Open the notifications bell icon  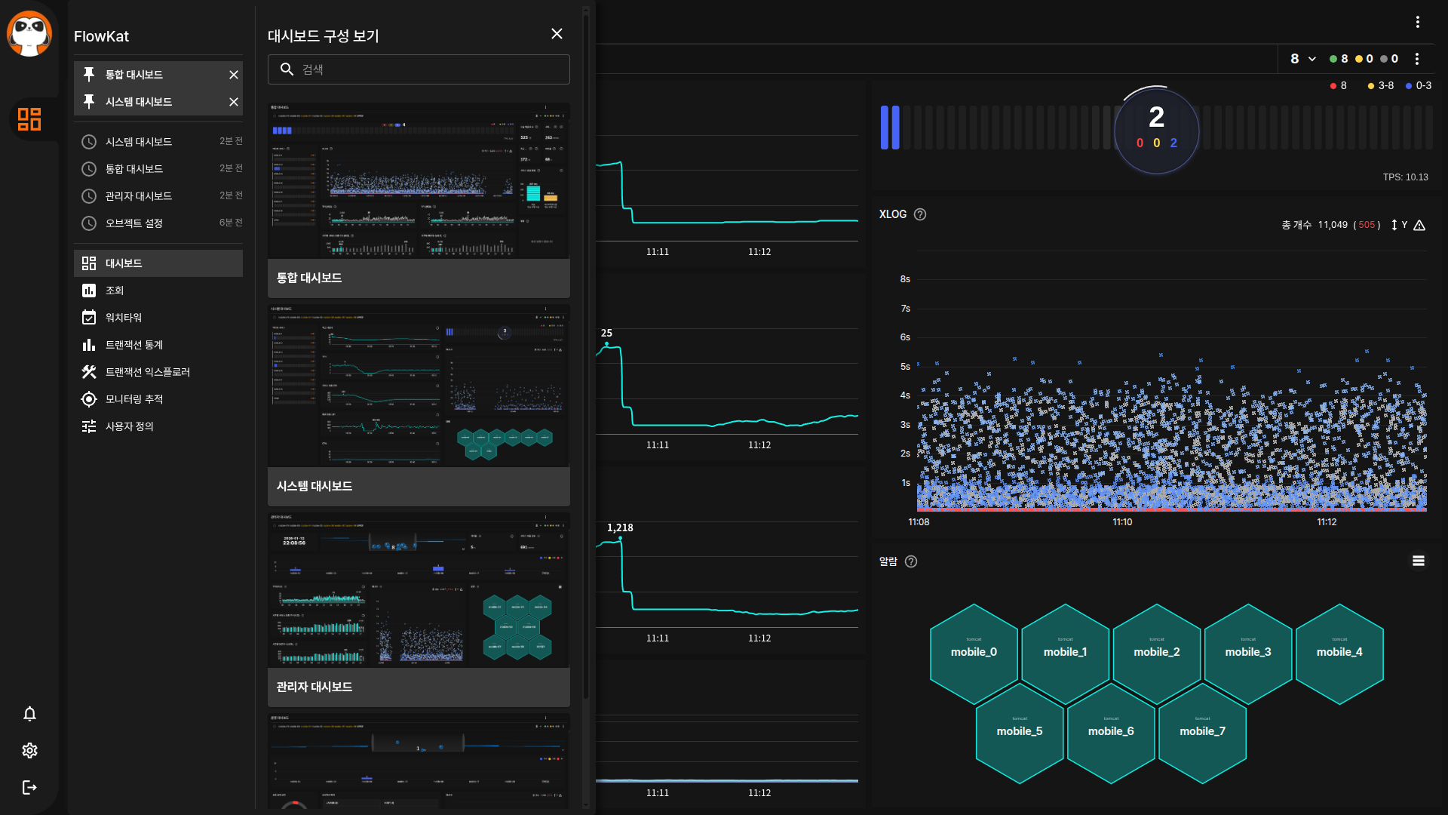(29, 714)
